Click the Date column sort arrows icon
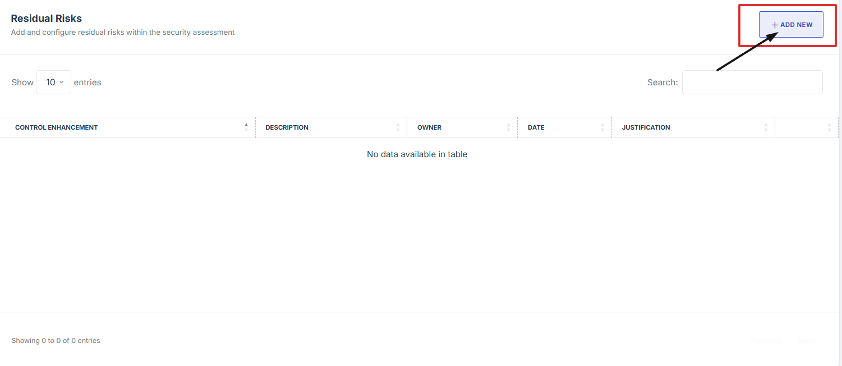Viewport: 842px width, 366px height. point(602,127)
